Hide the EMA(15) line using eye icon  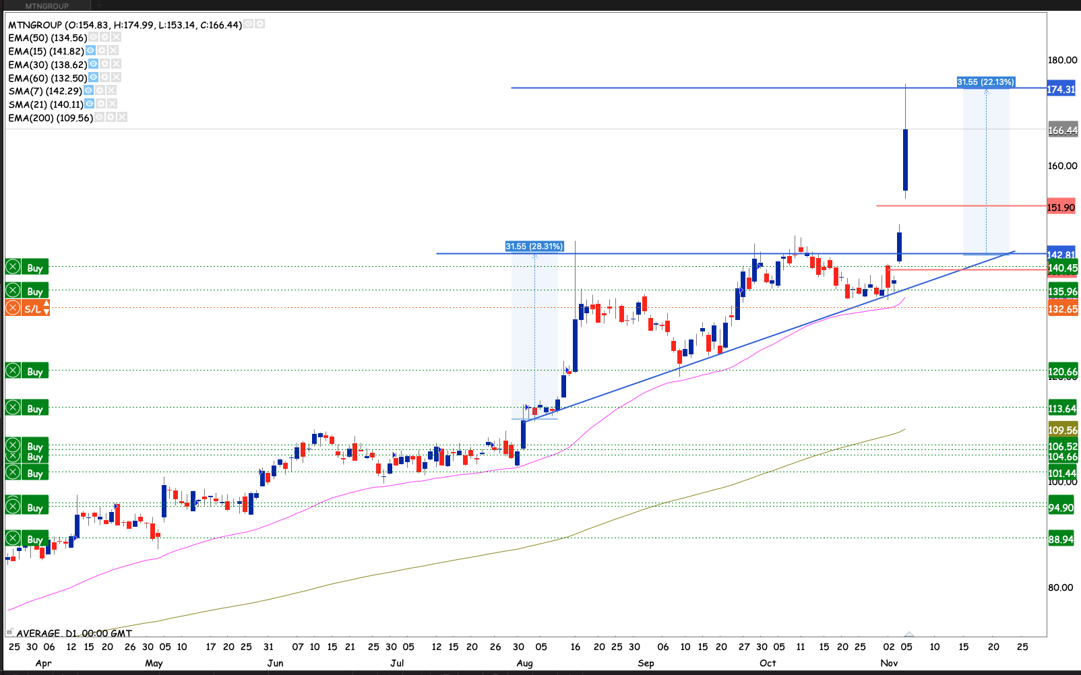click(x=90, y=51)
